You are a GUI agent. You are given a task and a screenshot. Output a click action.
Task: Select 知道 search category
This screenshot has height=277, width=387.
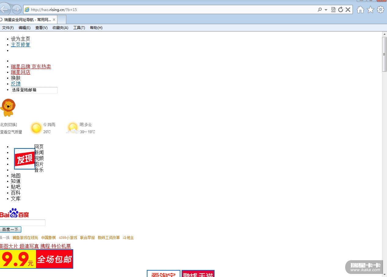point(16,181)
